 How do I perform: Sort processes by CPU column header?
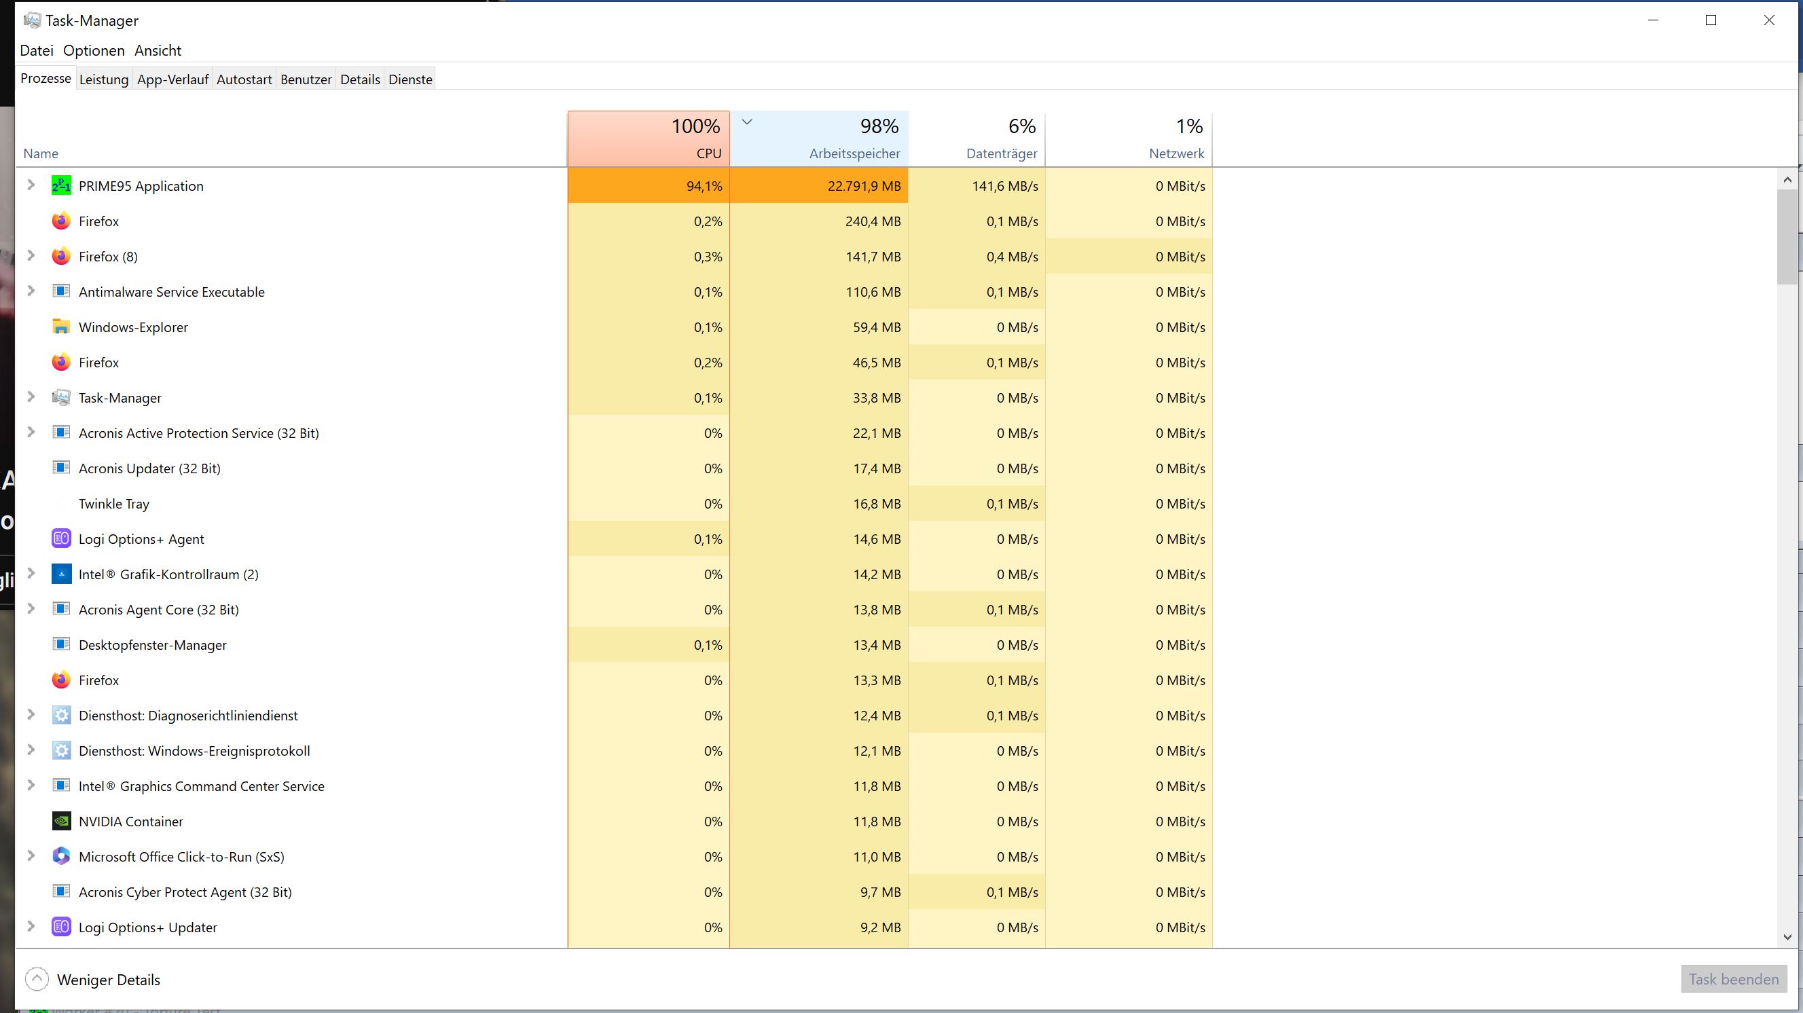coord(648,139)
